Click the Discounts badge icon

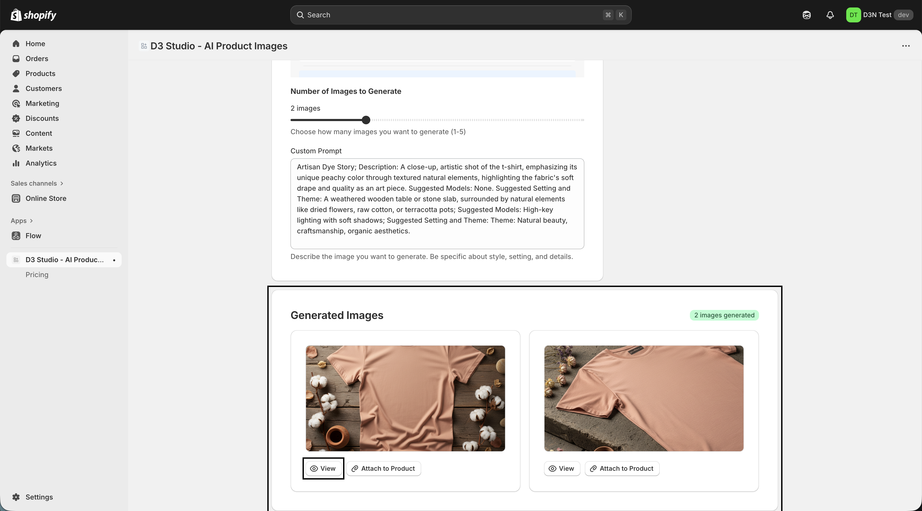tap(16, 118)
